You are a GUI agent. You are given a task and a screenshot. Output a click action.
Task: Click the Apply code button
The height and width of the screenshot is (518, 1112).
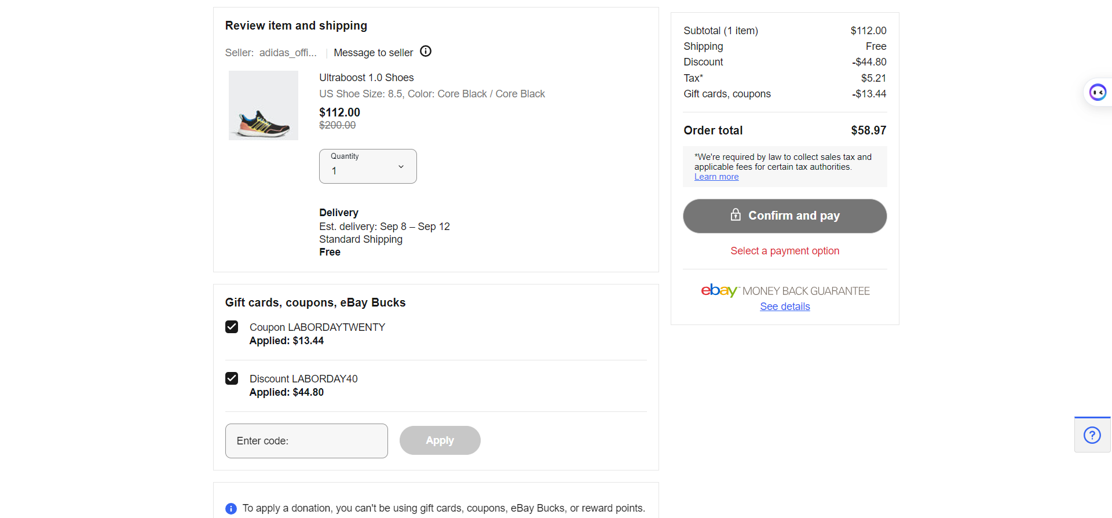(440, 440)
